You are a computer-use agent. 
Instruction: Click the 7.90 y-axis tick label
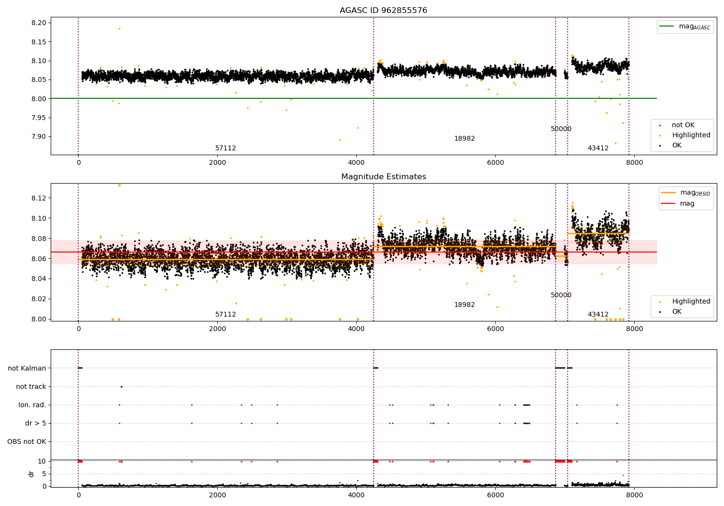[x=39, y=137]
